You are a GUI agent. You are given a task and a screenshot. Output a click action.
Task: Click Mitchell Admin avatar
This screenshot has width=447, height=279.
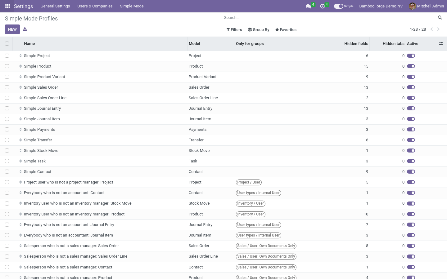(412, 6)
